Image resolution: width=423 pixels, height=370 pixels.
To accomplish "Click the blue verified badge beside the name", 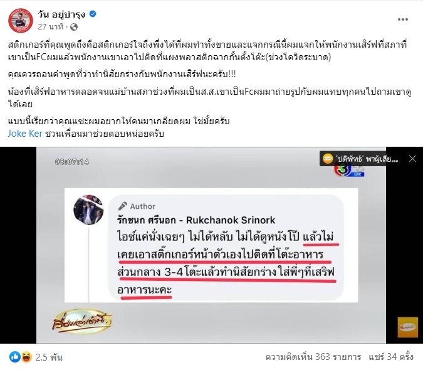I will [x=93, y=14].
